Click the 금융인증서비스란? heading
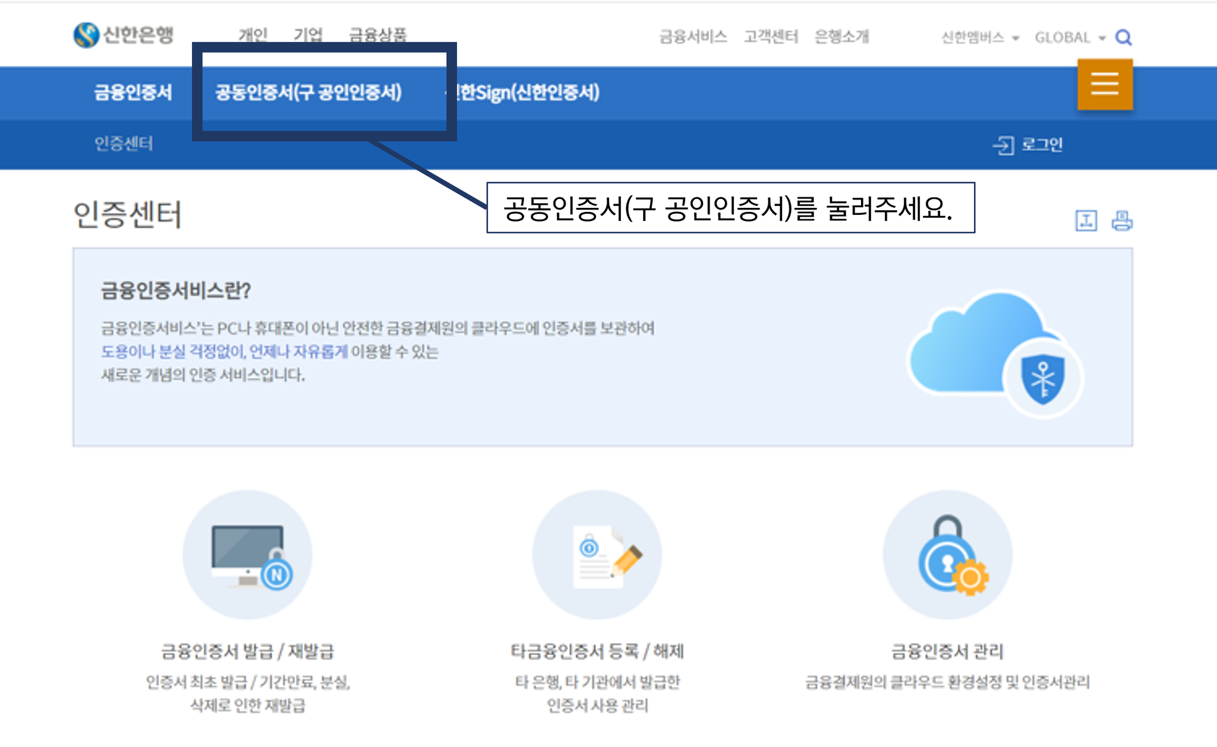This screenshot has height=747, width=1217. click(x=176, y=290)
